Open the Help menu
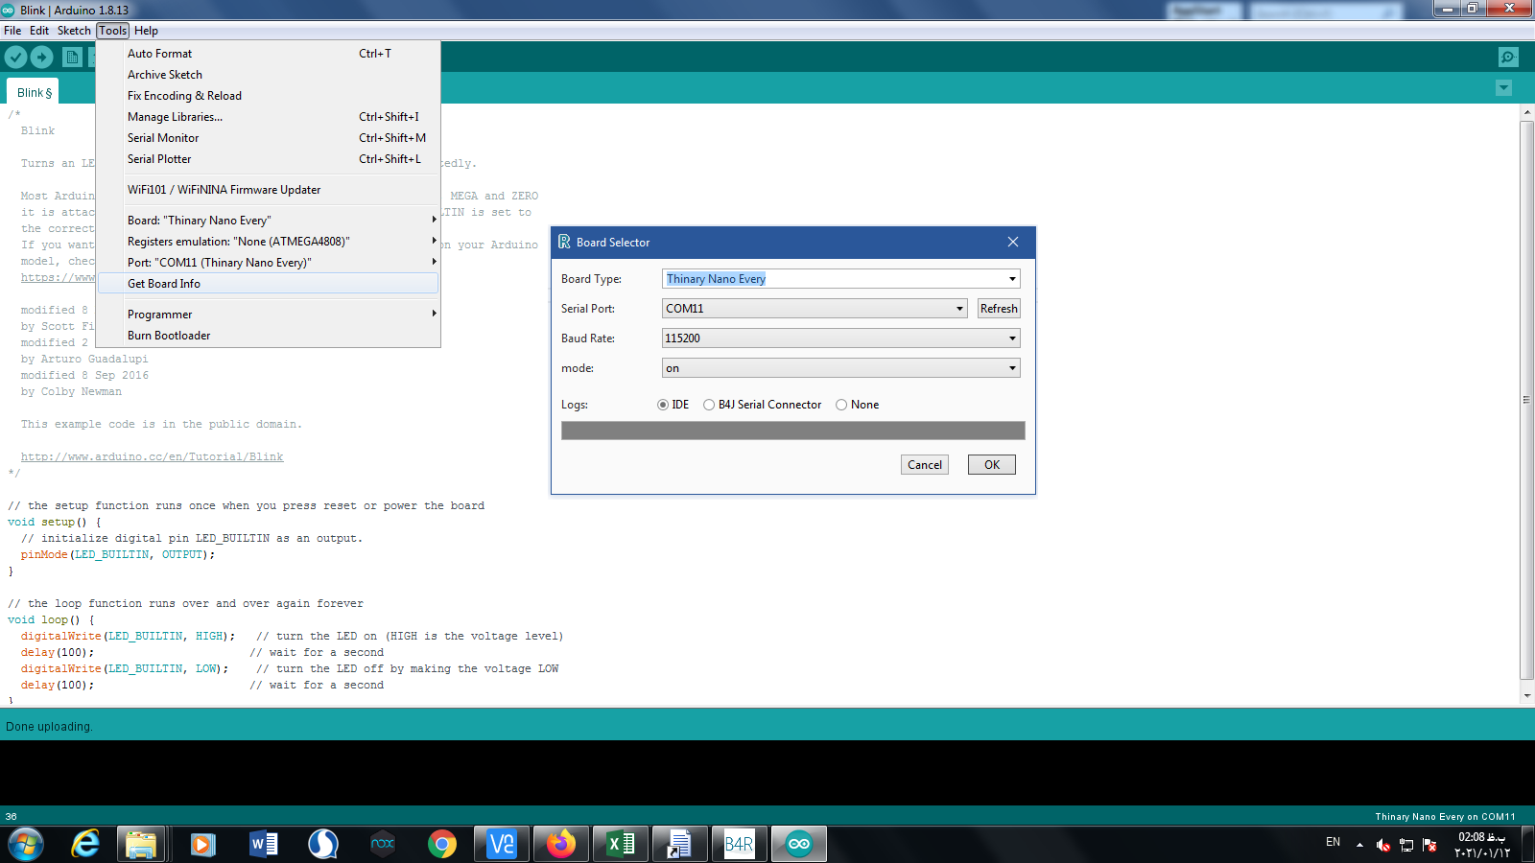 [x=146, y=31]
